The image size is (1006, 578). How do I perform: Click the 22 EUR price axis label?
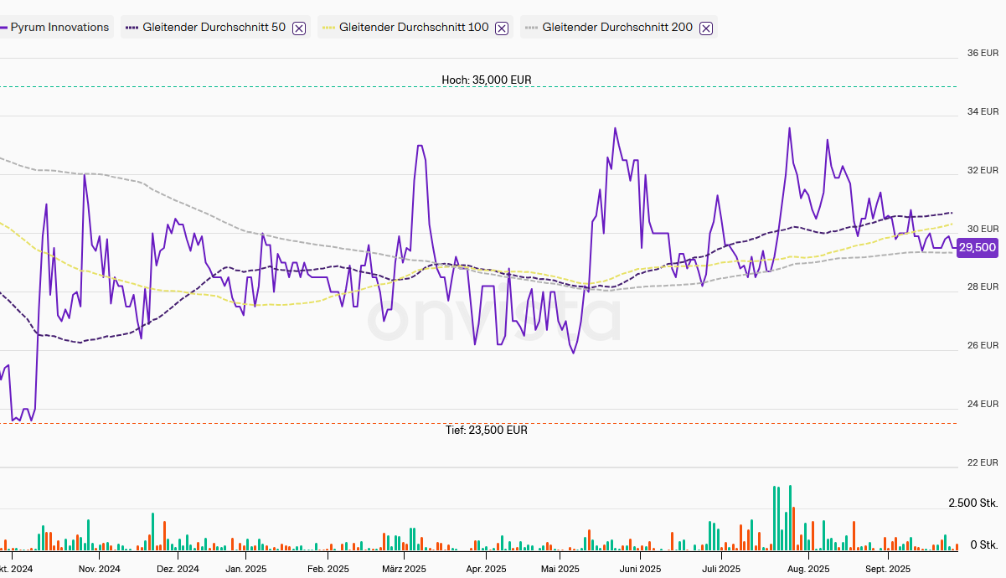[983, 462]
